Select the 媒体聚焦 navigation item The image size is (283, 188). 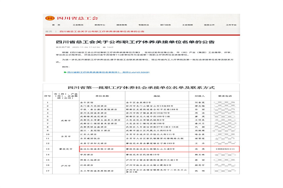(x=122, y=25)
